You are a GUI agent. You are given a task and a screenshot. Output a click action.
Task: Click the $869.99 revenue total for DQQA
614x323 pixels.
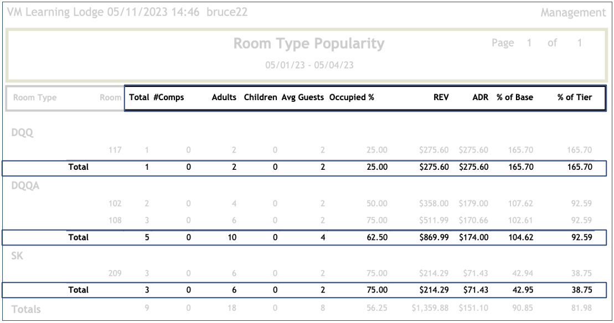coord(434,238)
